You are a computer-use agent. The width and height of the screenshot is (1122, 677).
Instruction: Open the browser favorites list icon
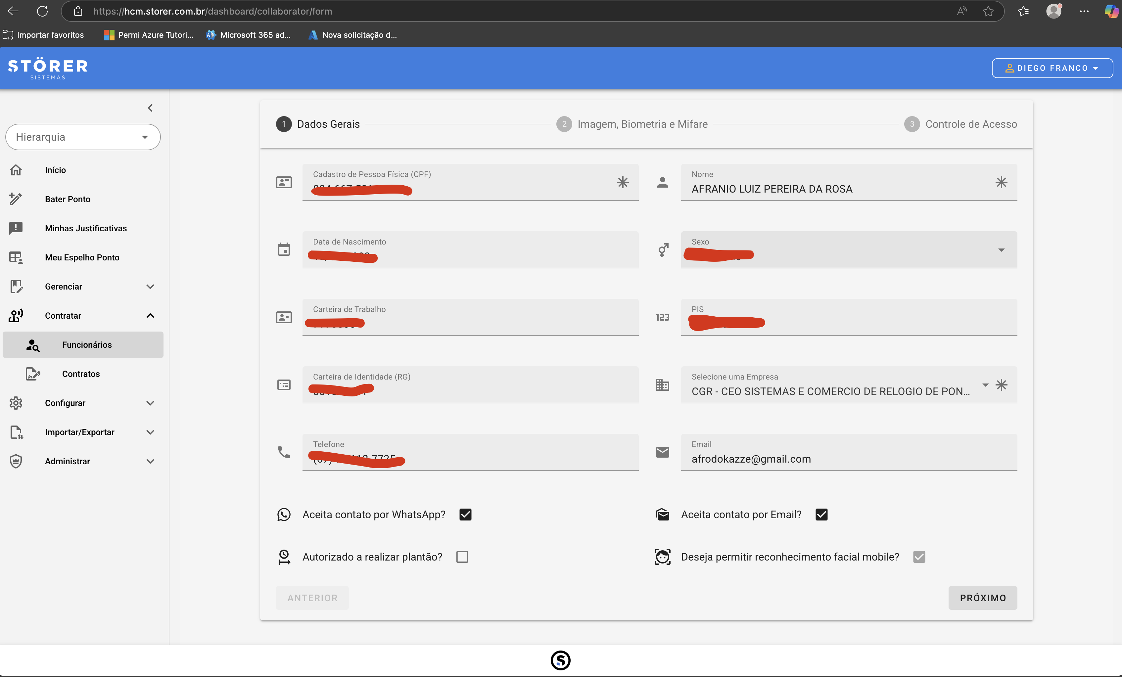coord(1023,11)
